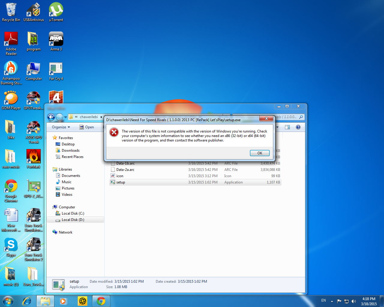This screenshot has width=384, height=307.
Task: Select the New Microsoft document icon
Action: (x=11, y=220)
